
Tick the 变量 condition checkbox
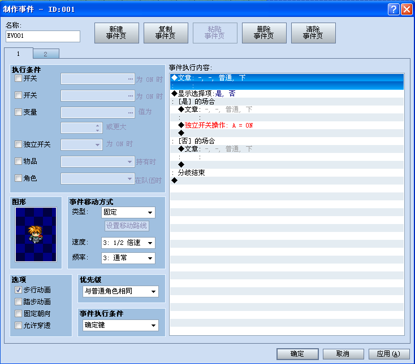tap(18, 112)
